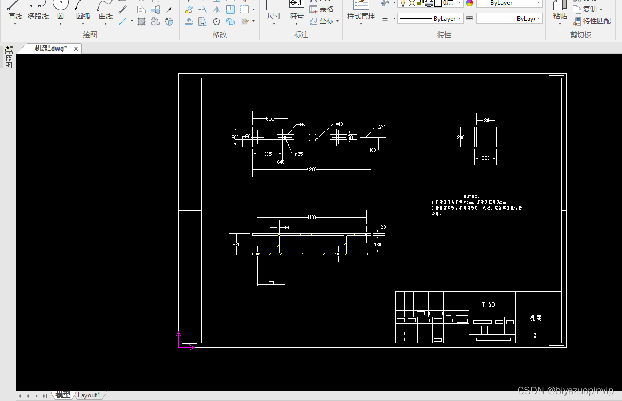622x401 pixels.
Task: Click the 图册 icon in left sidebar
Action: point(9,61)
